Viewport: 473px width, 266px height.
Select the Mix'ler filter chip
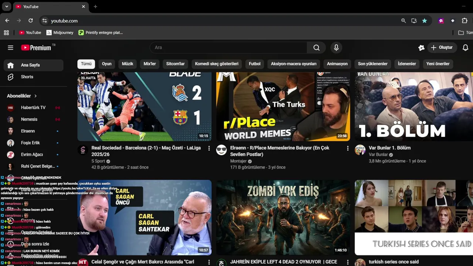pos(150,64)
